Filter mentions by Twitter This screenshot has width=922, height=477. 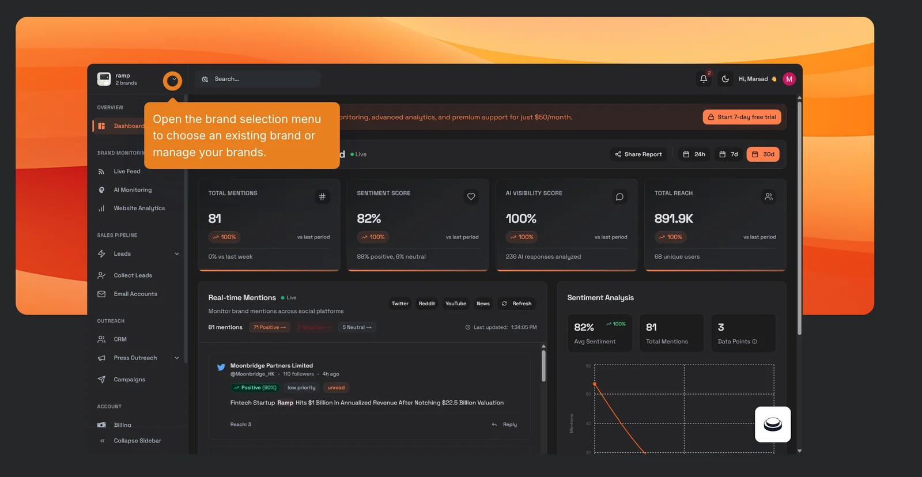(x=400, y=304)
